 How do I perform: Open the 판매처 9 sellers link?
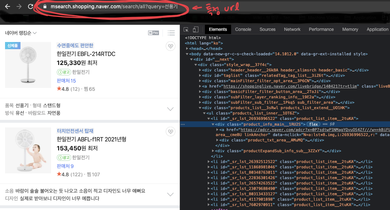[x=65, y=166]
